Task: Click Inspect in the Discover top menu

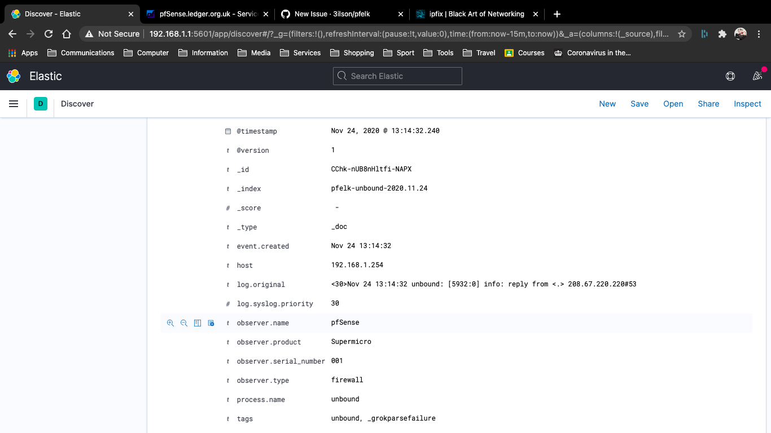Action: point(747,104)
